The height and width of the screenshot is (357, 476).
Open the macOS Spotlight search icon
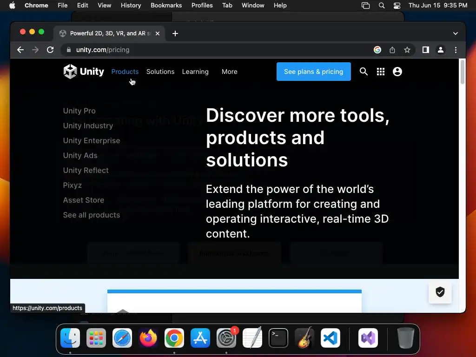pos(382,6)
